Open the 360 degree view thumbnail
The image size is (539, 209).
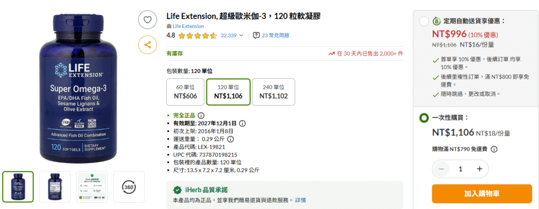129,187
